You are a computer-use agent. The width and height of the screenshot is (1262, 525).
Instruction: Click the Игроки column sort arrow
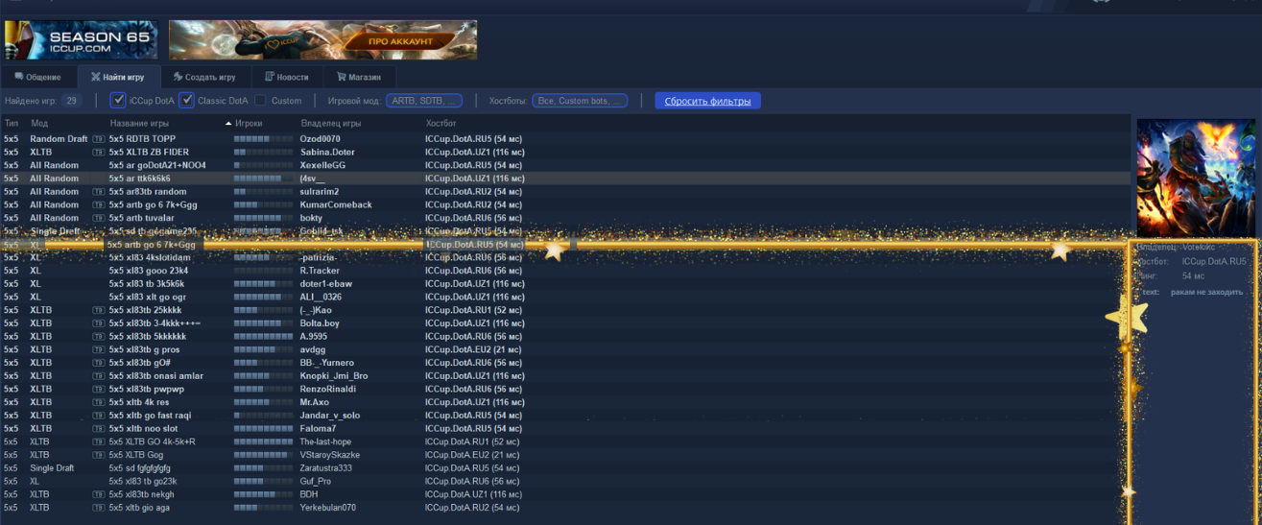(x=228, y=124)
